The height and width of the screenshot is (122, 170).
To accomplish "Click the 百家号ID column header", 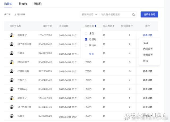I will point(47,26).
